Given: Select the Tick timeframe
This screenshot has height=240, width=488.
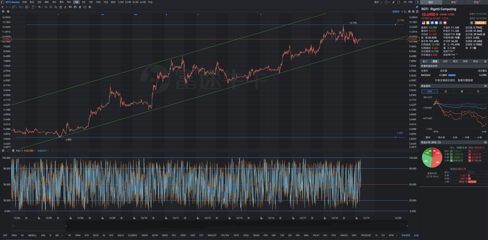Looking at the screenshot, I should (x=150, y=2).
